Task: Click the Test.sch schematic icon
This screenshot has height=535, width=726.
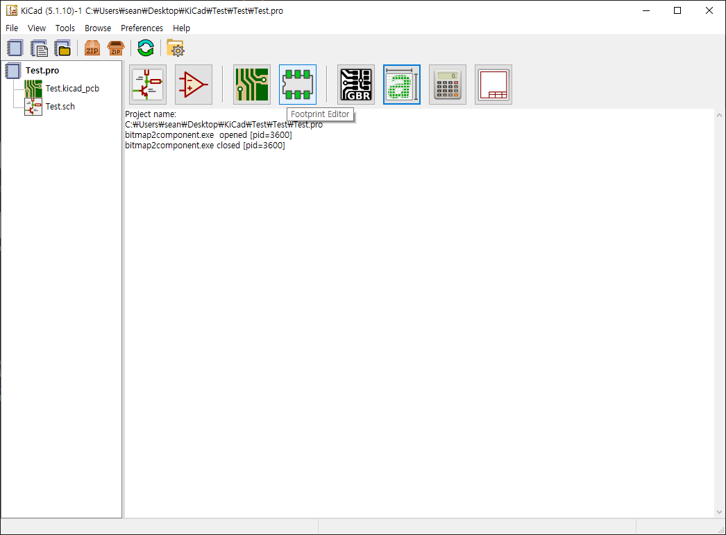Action: (x=33, y=106)
